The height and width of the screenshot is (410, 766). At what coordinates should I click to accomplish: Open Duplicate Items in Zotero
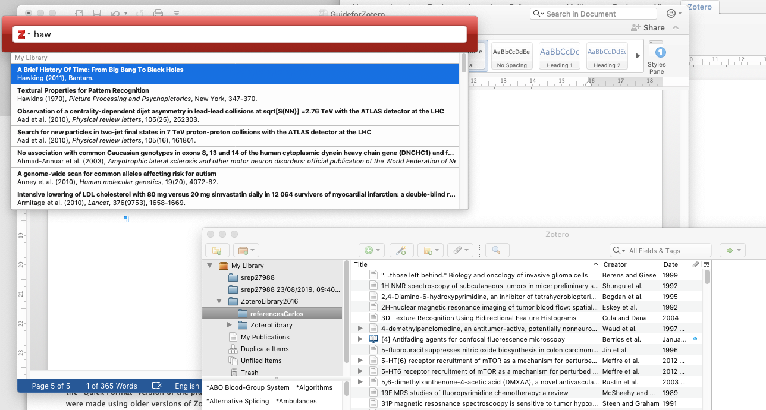259,349
